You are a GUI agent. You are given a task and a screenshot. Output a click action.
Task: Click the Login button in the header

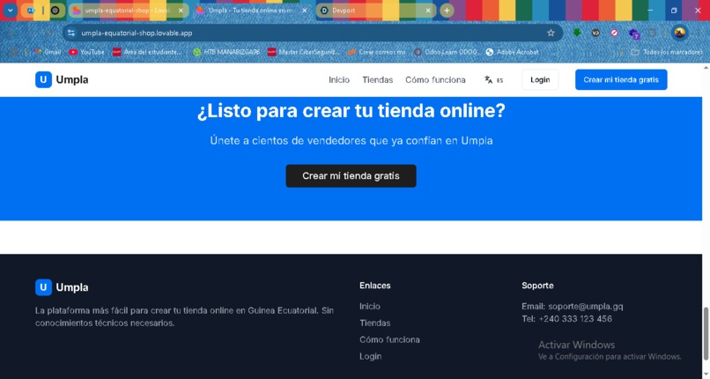(x=540, y=79)
